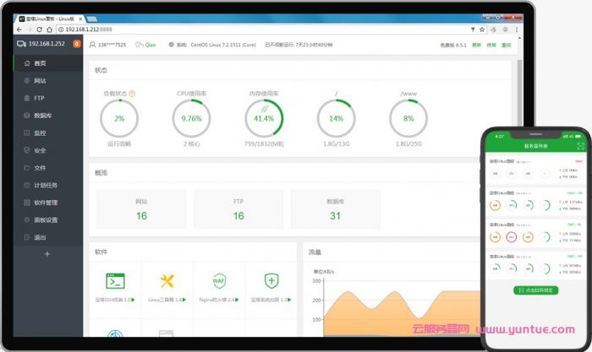Open 文件 file manager in the sidebar
The image size is (592, 352).
click(40, 168)
